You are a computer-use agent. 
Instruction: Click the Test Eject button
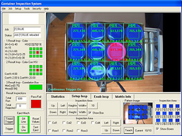click(x=36, y=128)
